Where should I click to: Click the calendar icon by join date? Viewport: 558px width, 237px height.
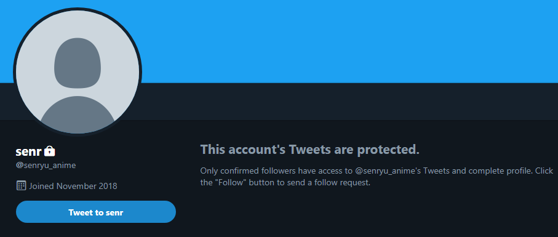21,185
